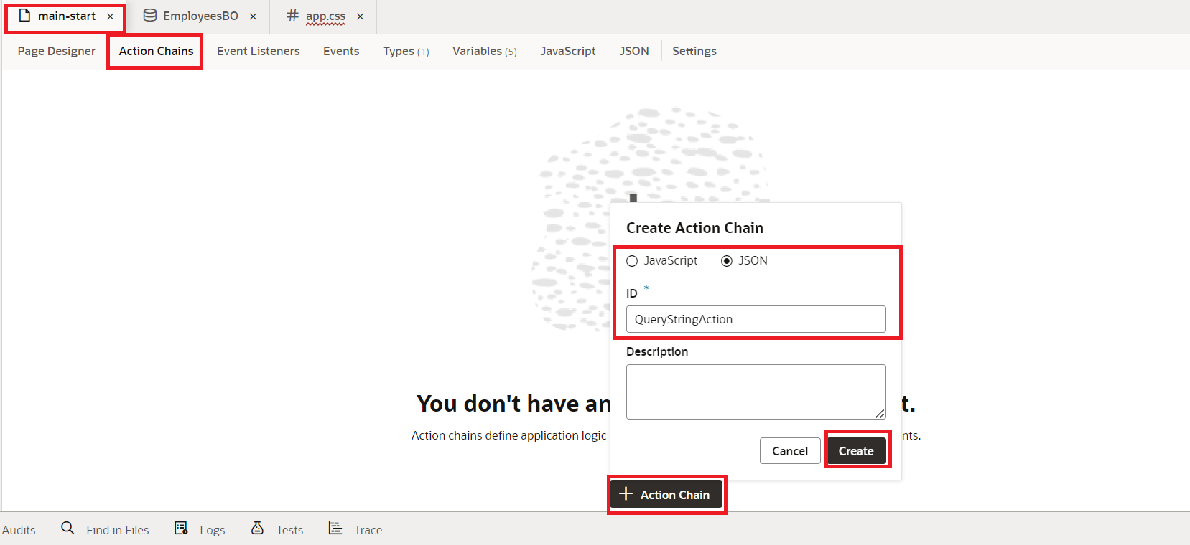Close the main-start tab

pos(110,16)
